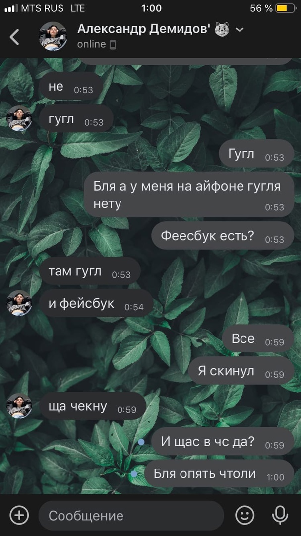Select the 'Феесбук есть?' message bubble
The width and height of the screenshot is (301, 536).
pos(223,236)
